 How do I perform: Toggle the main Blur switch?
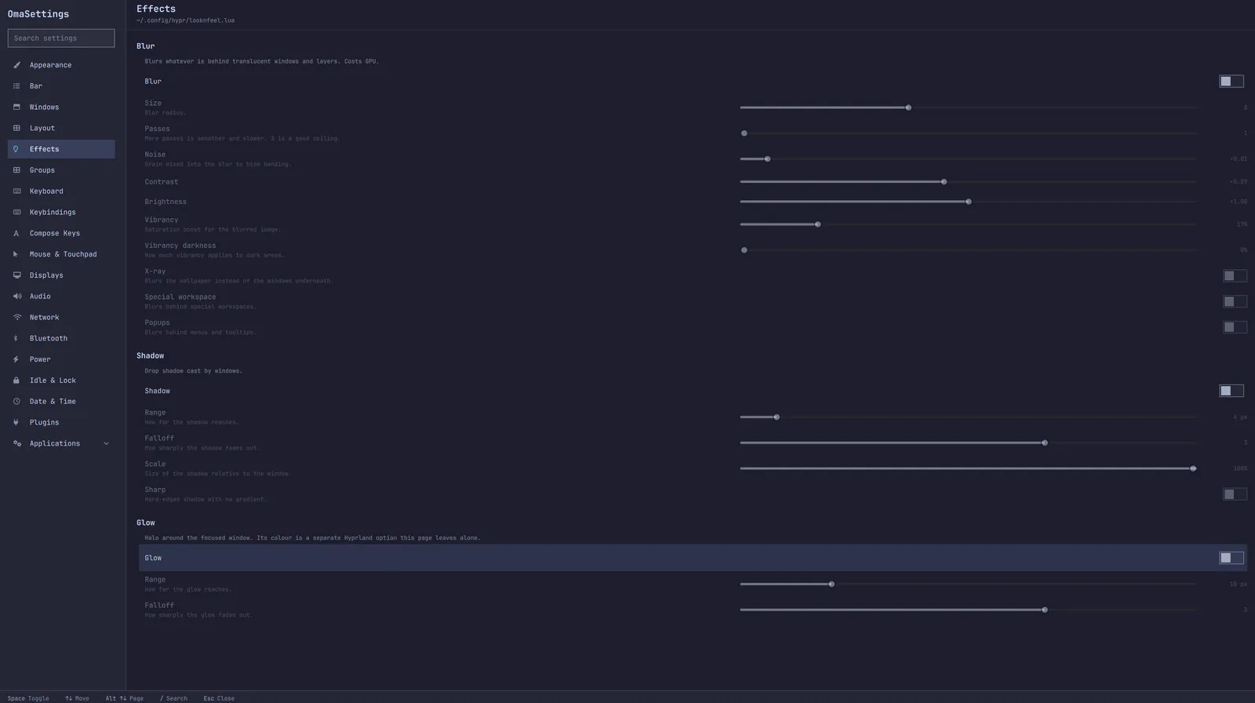pyautogui.click(x=1231, y=82)
